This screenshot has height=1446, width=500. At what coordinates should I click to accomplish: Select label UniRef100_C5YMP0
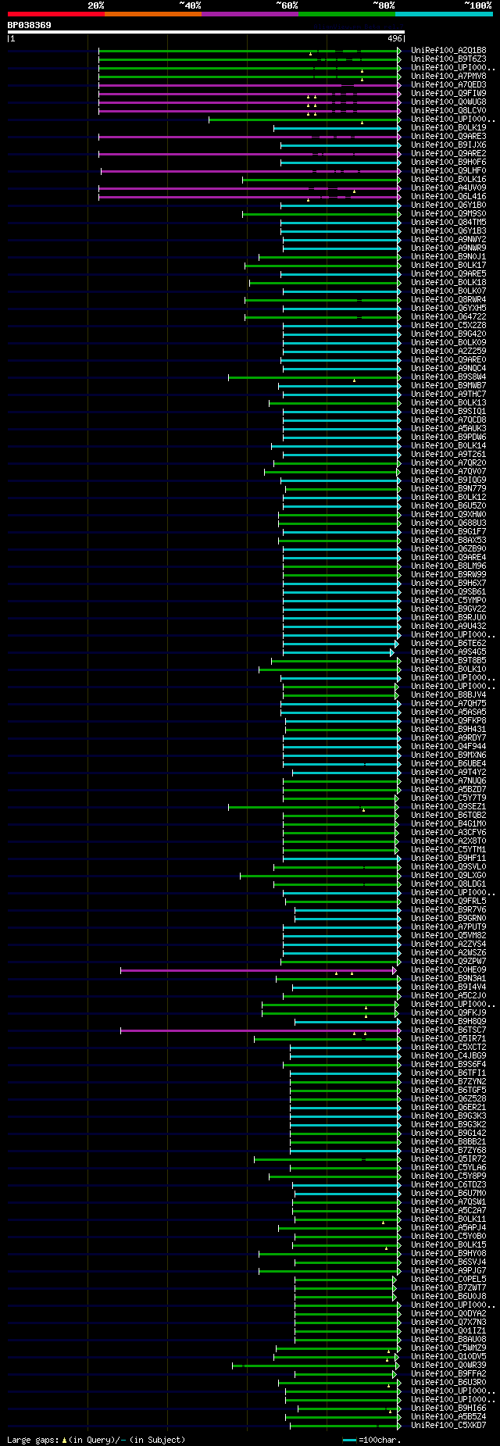[x=448, y=601]
